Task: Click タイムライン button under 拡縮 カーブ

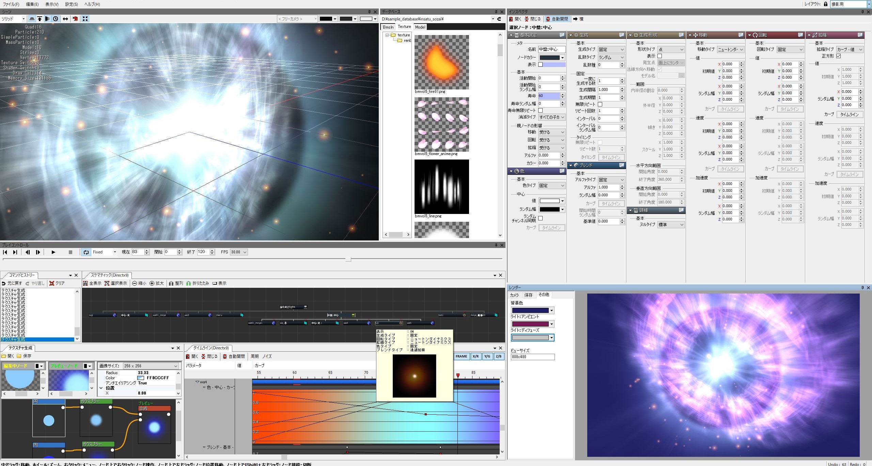Action: tap(850, 115)
